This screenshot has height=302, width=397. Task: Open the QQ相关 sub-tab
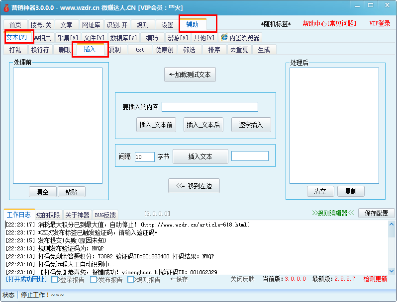tap(43, 38)
